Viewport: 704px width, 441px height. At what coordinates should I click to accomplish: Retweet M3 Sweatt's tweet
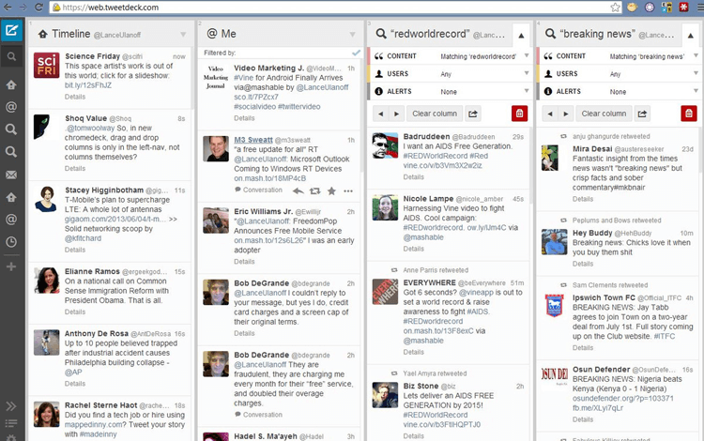pyautogui.click(x=315, y=190)
